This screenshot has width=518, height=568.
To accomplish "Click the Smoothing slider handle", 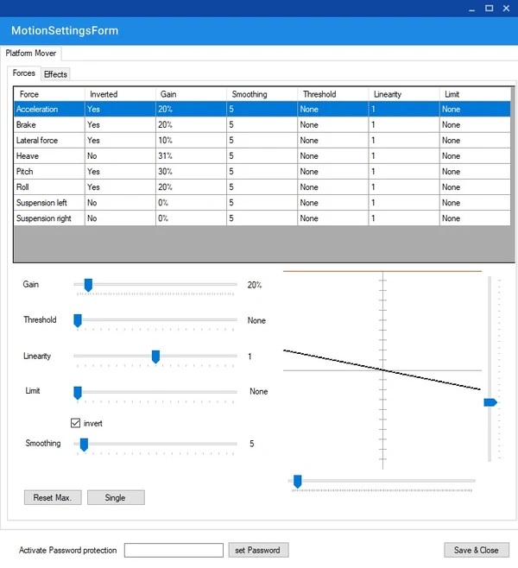I will click(84, 445).
